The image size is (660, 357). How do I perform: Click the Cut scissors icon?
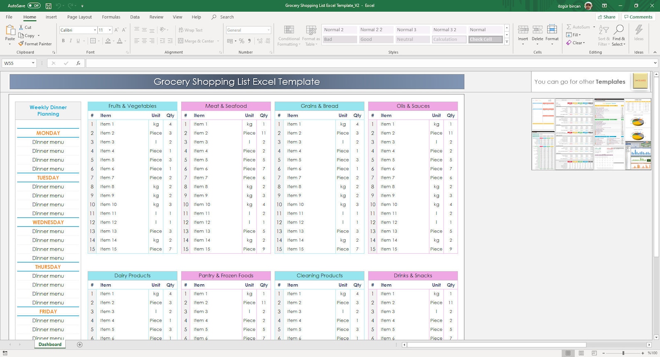pos(21,27)
